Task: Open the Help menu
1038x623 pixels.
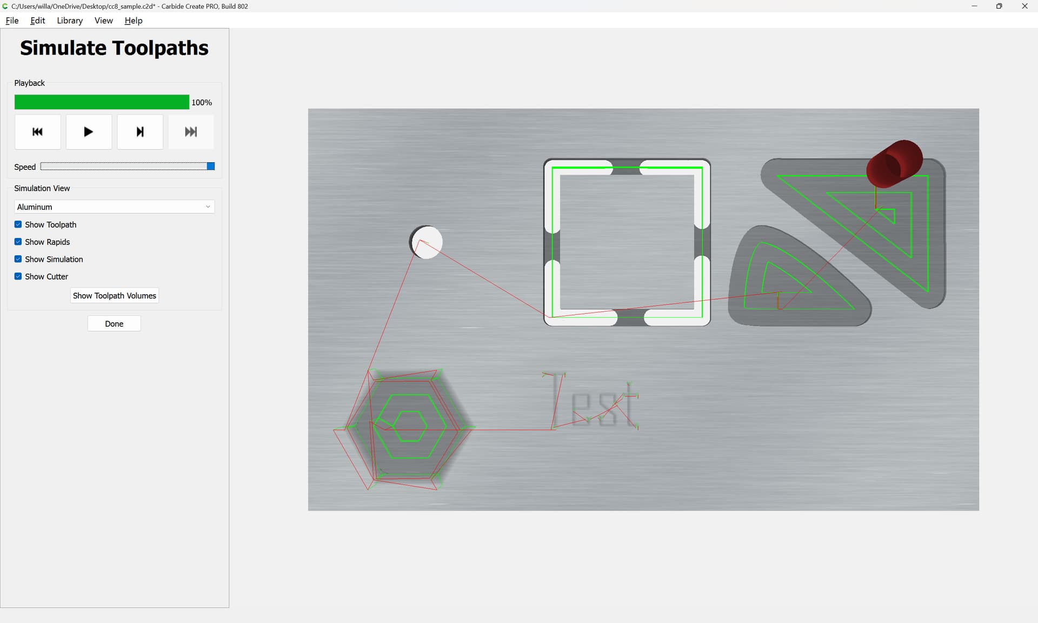Action: (134, 21)
